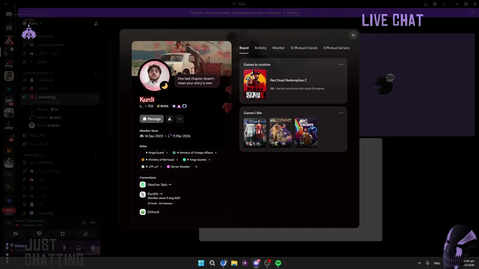Open the Haschar Selo Spotify connection

(x=159, y=185)
